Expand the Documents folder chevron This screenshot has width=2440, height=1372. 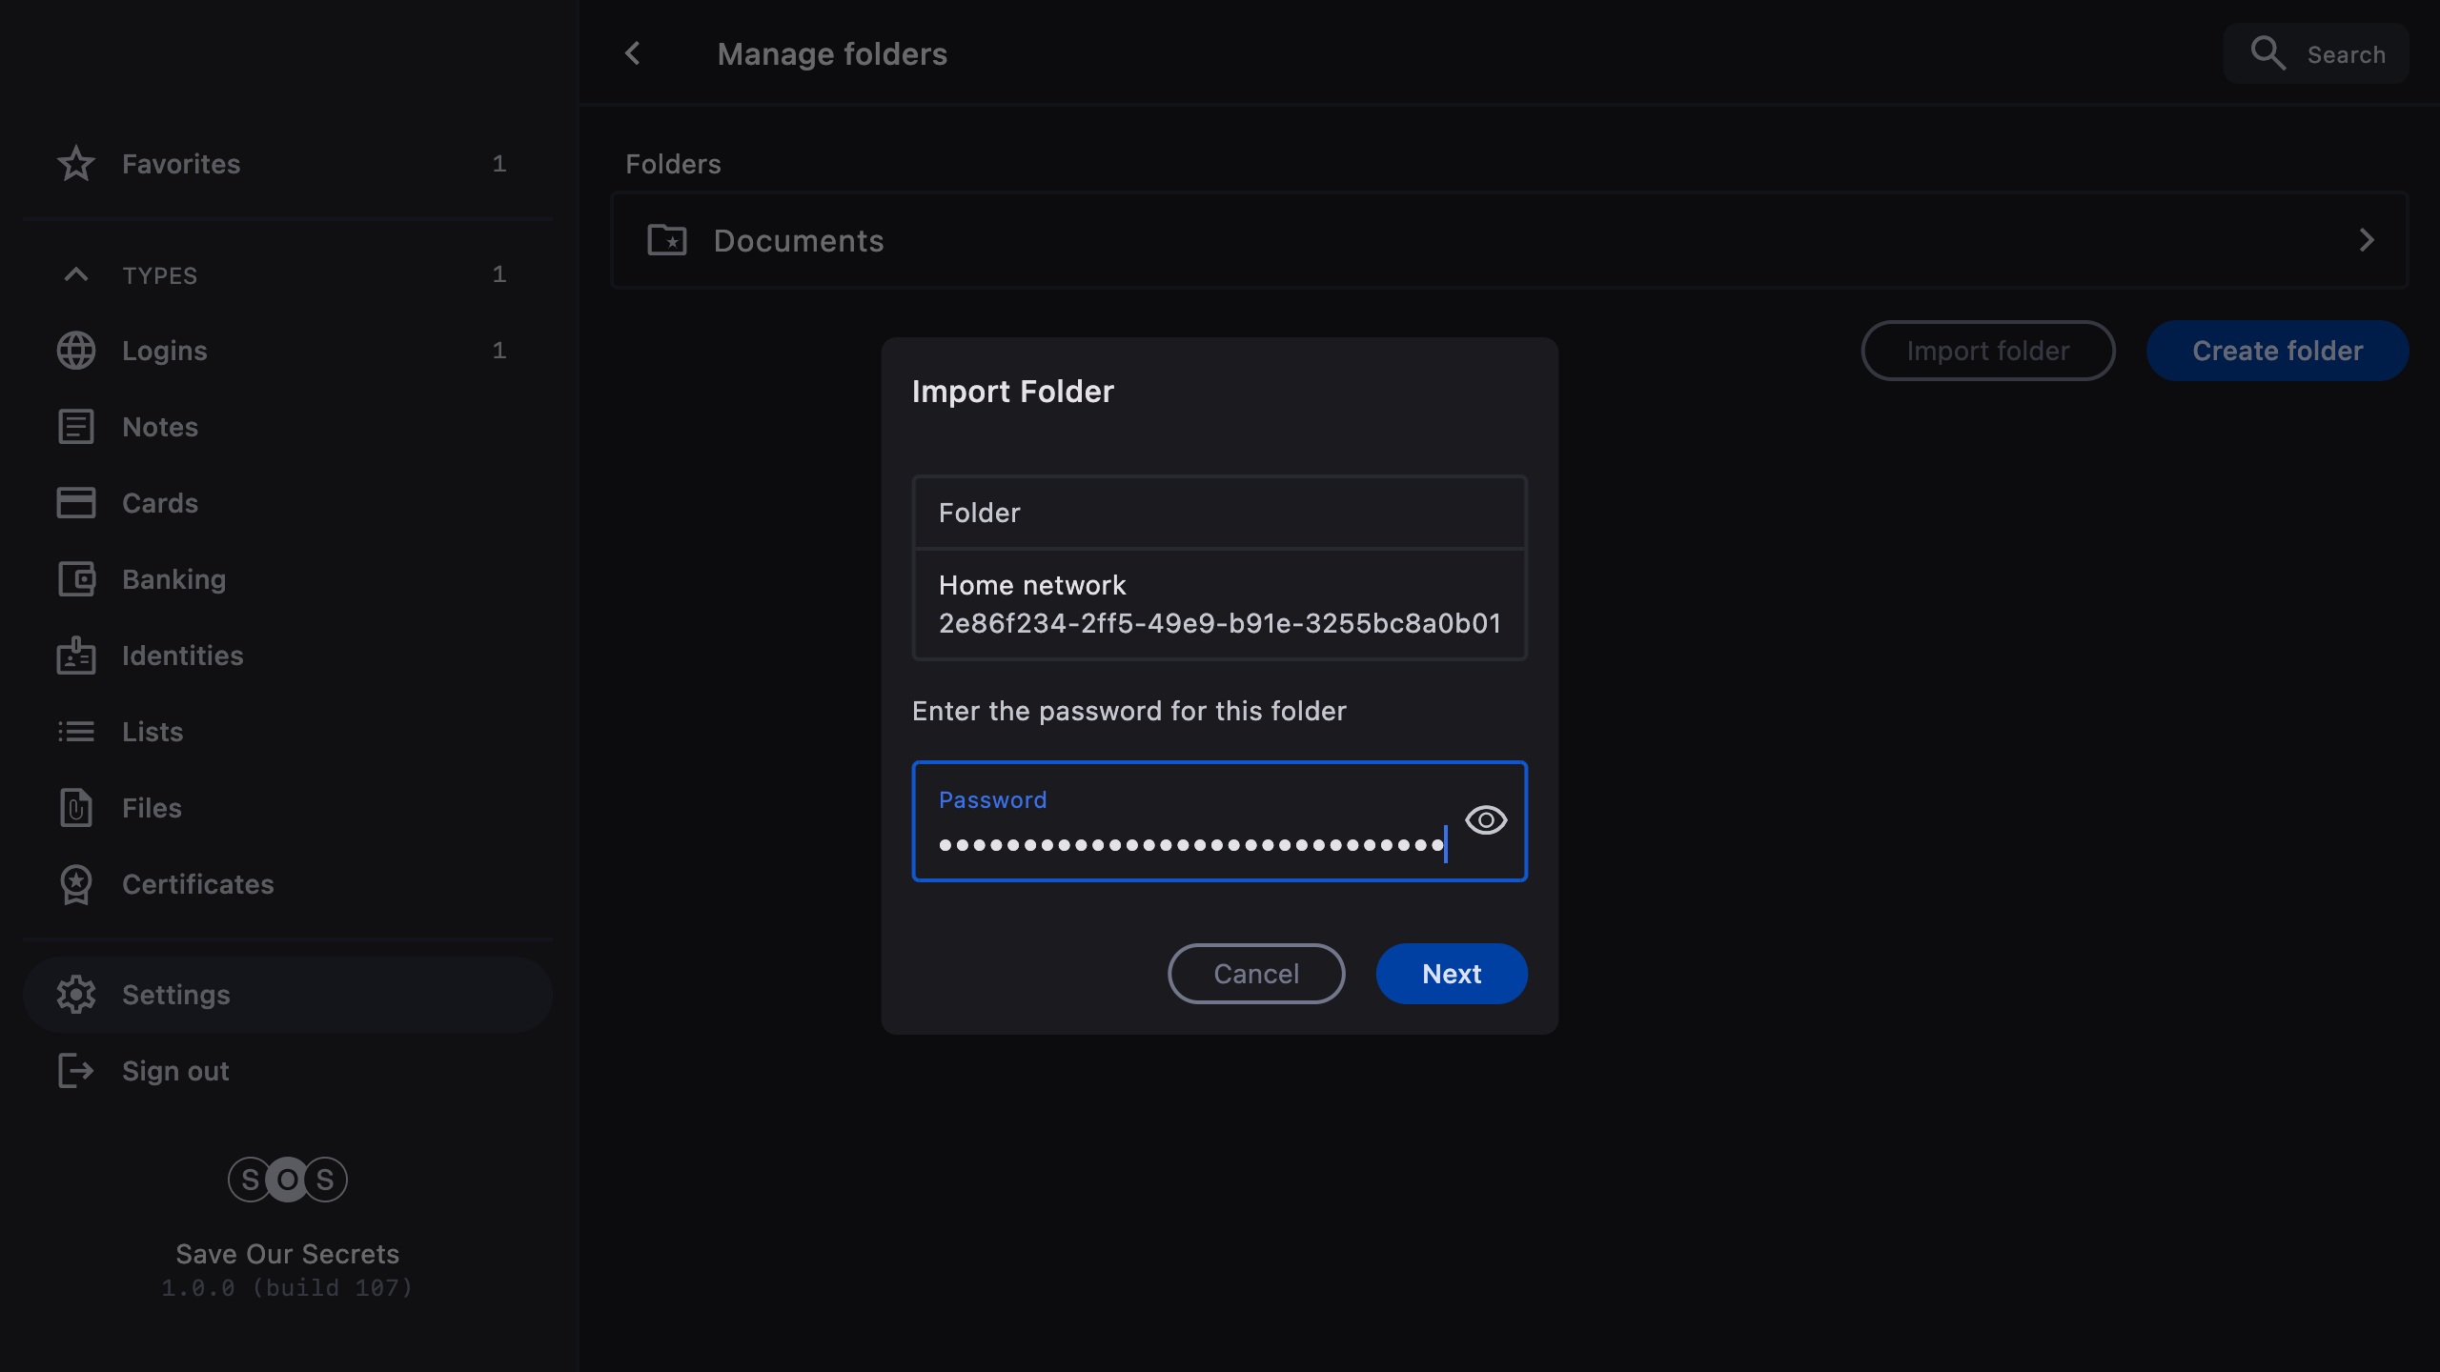[2366, 240]
